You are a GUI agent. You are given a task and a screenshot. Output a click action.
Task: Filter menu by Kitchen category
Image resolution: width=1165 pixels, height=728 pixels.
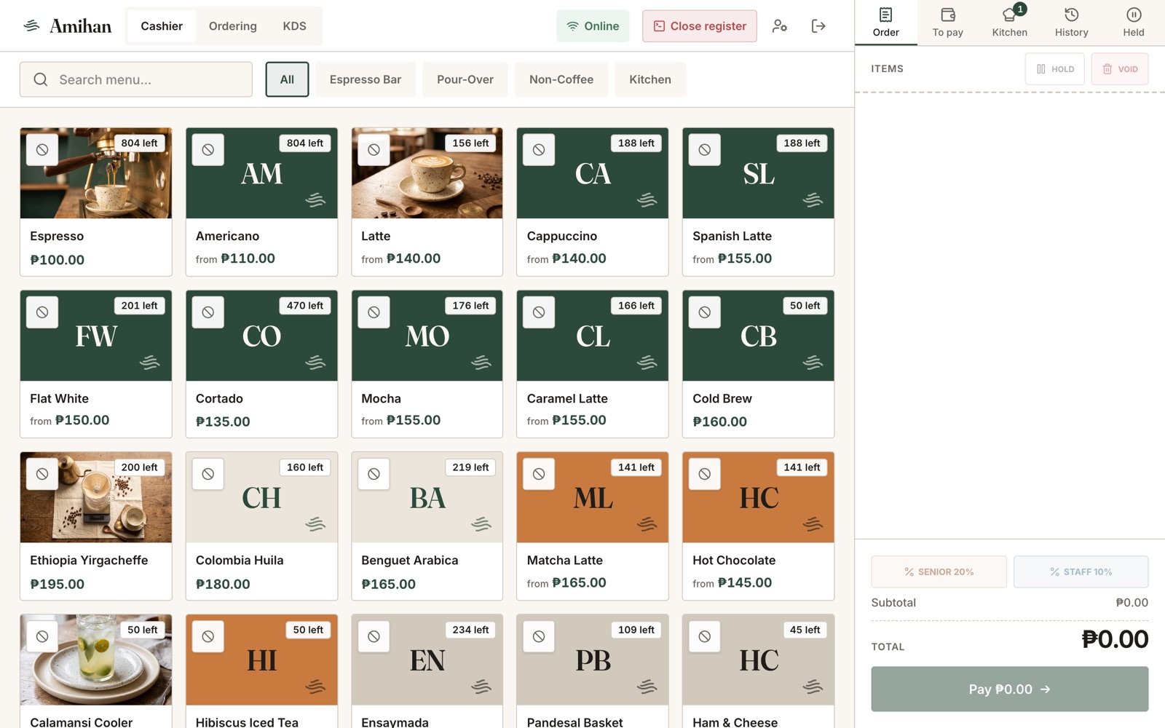point(650,79)
